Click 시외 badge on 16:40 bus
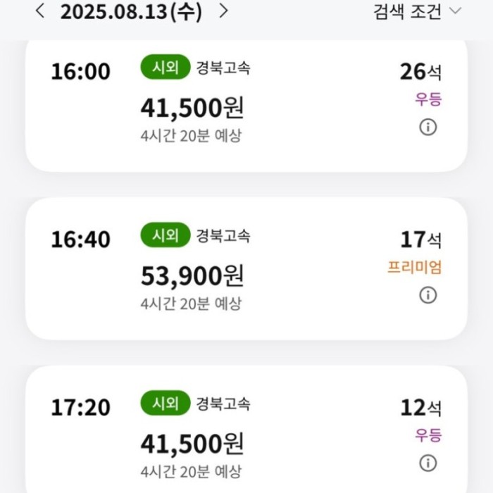 (x=166, y=235)
